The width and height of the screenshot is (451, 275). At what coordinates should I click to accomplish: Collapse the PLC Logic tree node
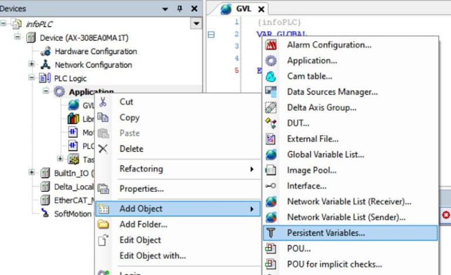32,78
